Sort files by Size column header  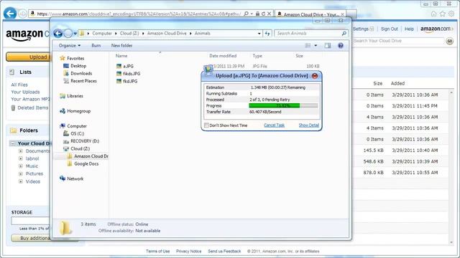click(x=299, y=56)
